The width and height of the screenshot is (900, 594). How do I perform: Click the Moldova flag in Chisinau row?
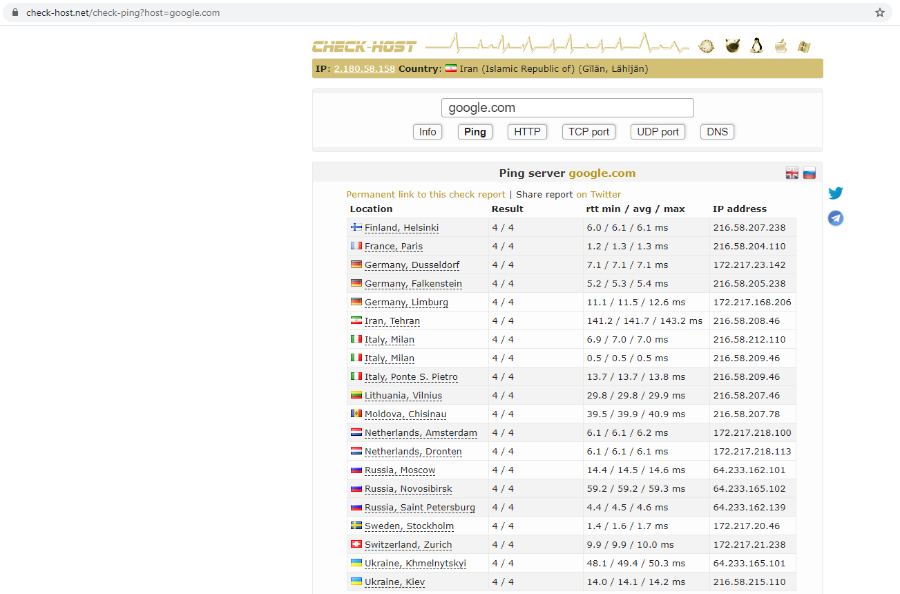click(x=356, y=414)
